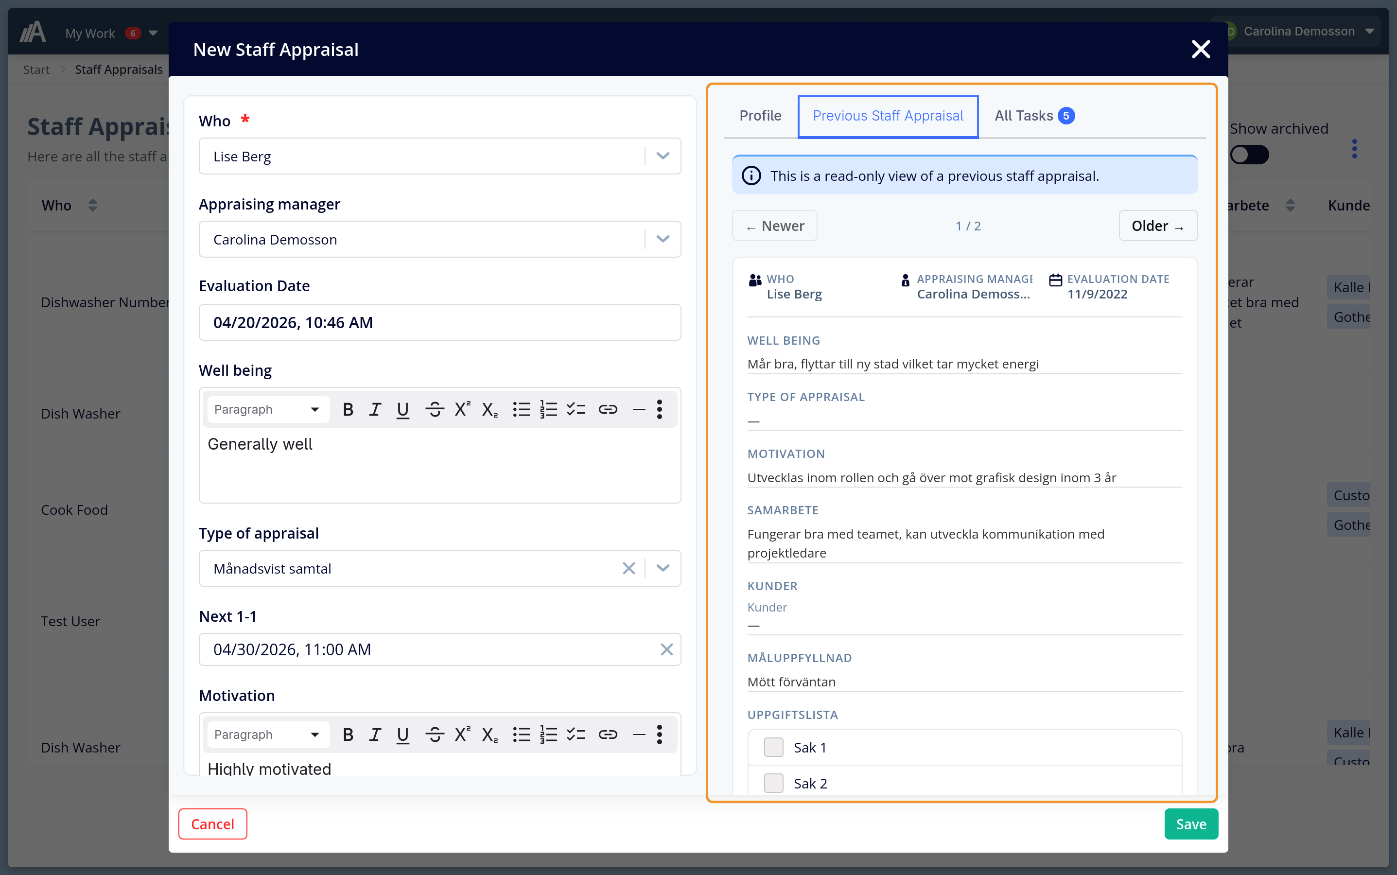This screenshot has height=875, width=1397.
Task: Apply italic formatting in Well being editor
Action: 375,409
